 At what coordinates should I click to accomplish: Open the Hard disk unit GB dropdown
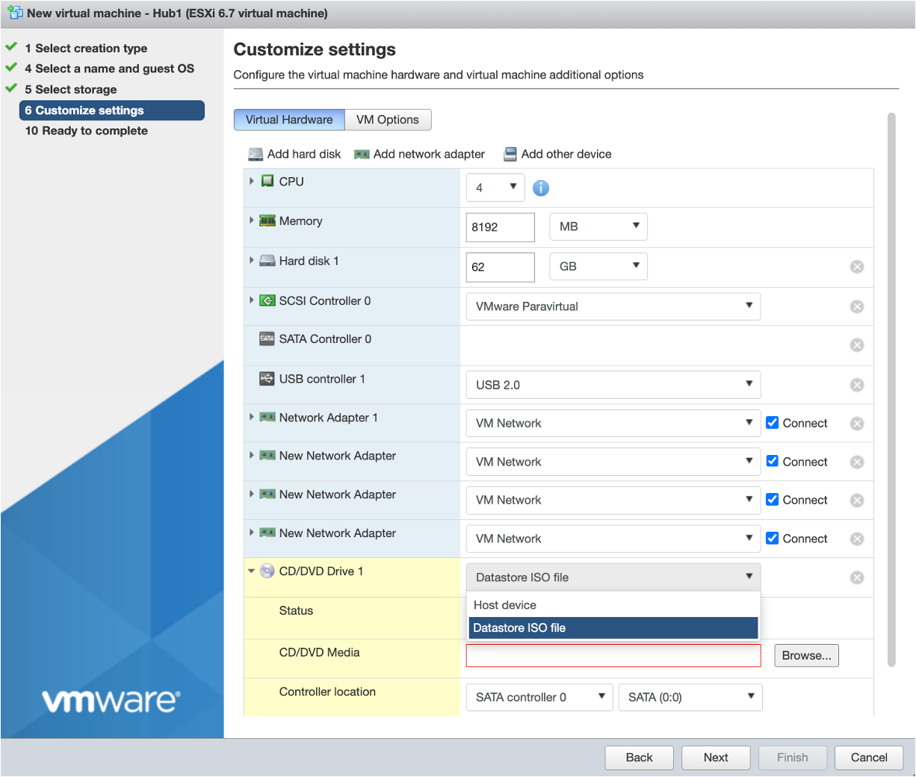tap(598, 266)
